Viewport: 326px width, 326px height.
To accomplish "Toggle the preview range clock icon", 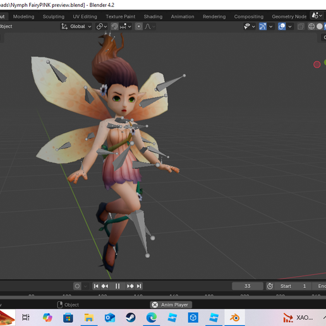I will pos(270,286).
